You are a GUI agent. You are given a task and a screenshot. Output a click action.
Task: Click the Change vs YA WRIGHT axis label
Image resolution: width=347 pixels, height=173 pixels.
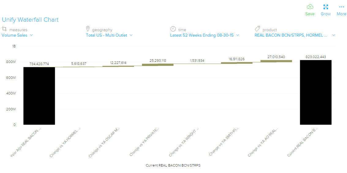(x=184, y=142)
